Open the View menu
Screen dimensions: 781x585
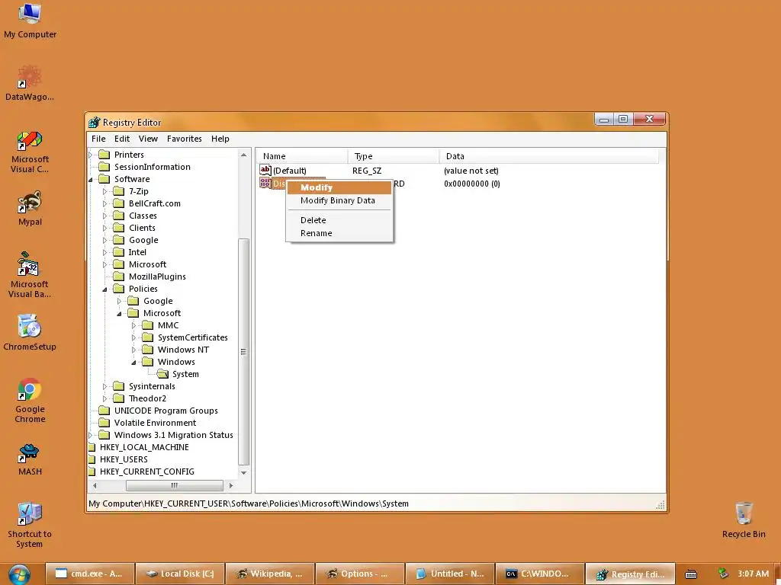click(x=148, y=139)
